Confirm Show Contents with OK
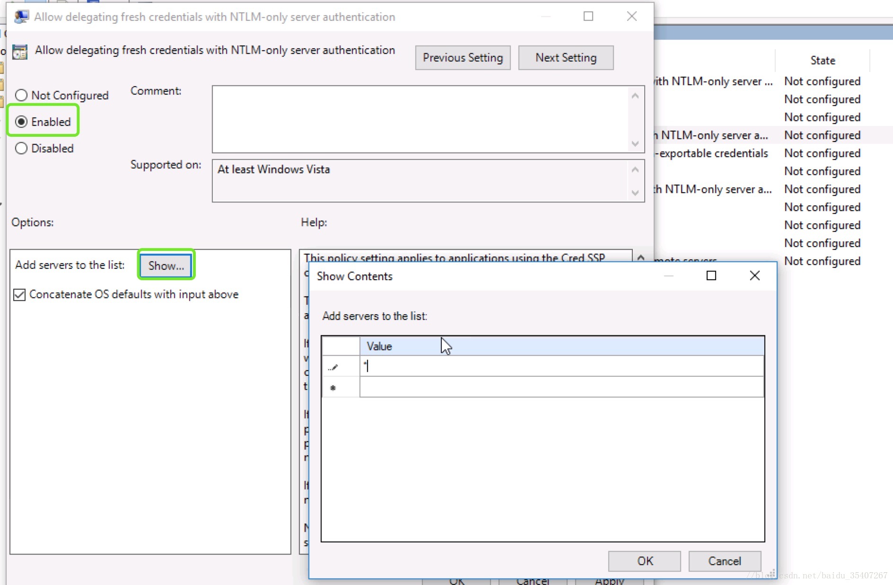Screen dimensions: 893x585 click(x=644, y=561)
